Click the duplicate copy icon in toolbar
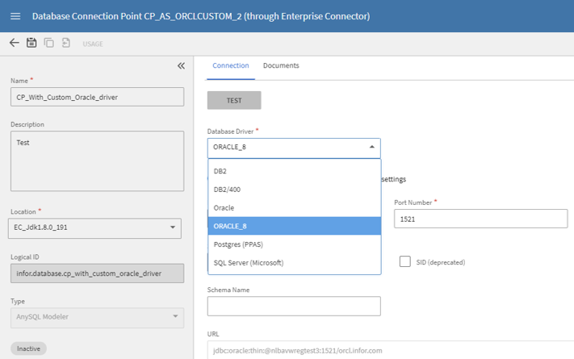The image size is (574, 359). 48,43
